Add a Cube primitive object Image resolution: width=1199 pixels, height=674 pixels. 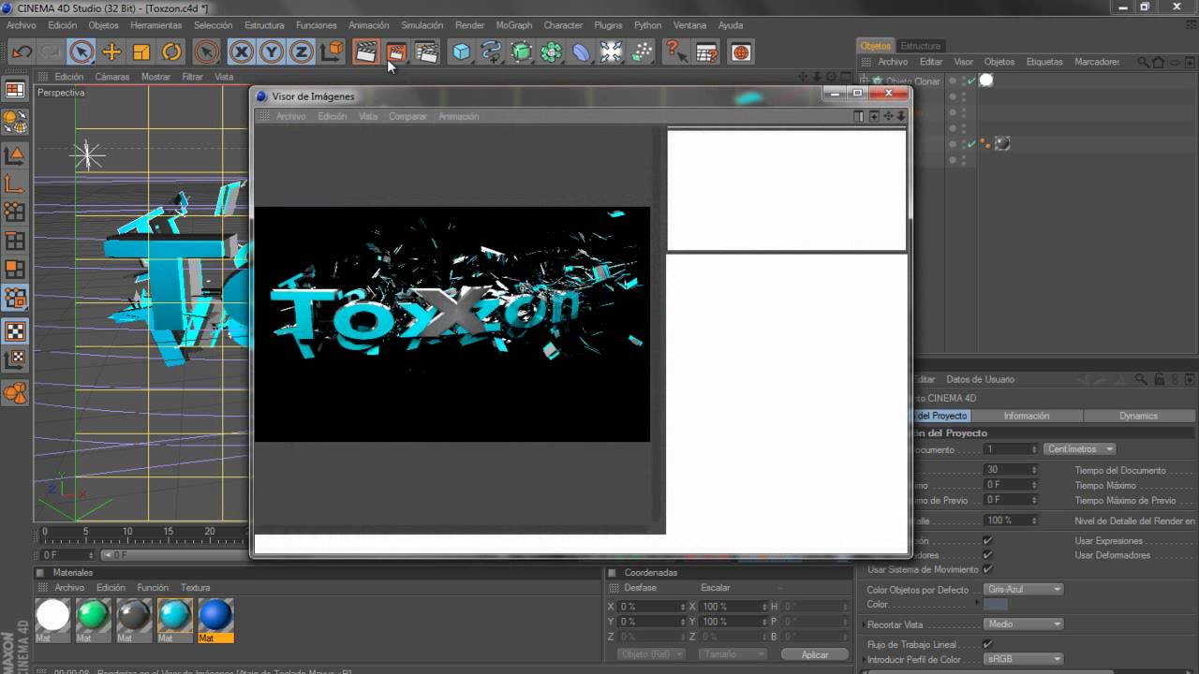[x=461, y=52]
